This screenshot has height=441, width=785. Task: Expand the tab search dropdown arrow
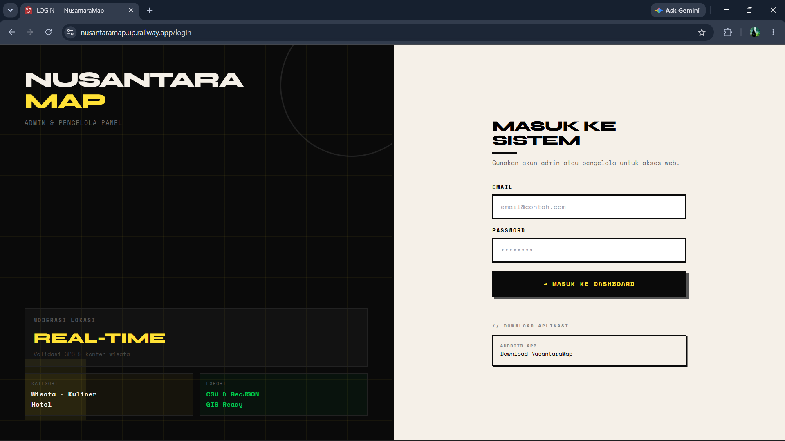(10, 10)
